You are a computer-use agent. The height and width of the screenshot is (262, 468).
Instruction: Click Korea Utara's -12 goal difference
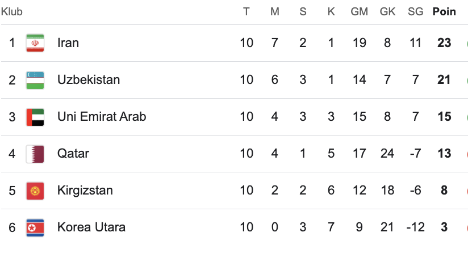pyautogui.click(x=416, y=227)
